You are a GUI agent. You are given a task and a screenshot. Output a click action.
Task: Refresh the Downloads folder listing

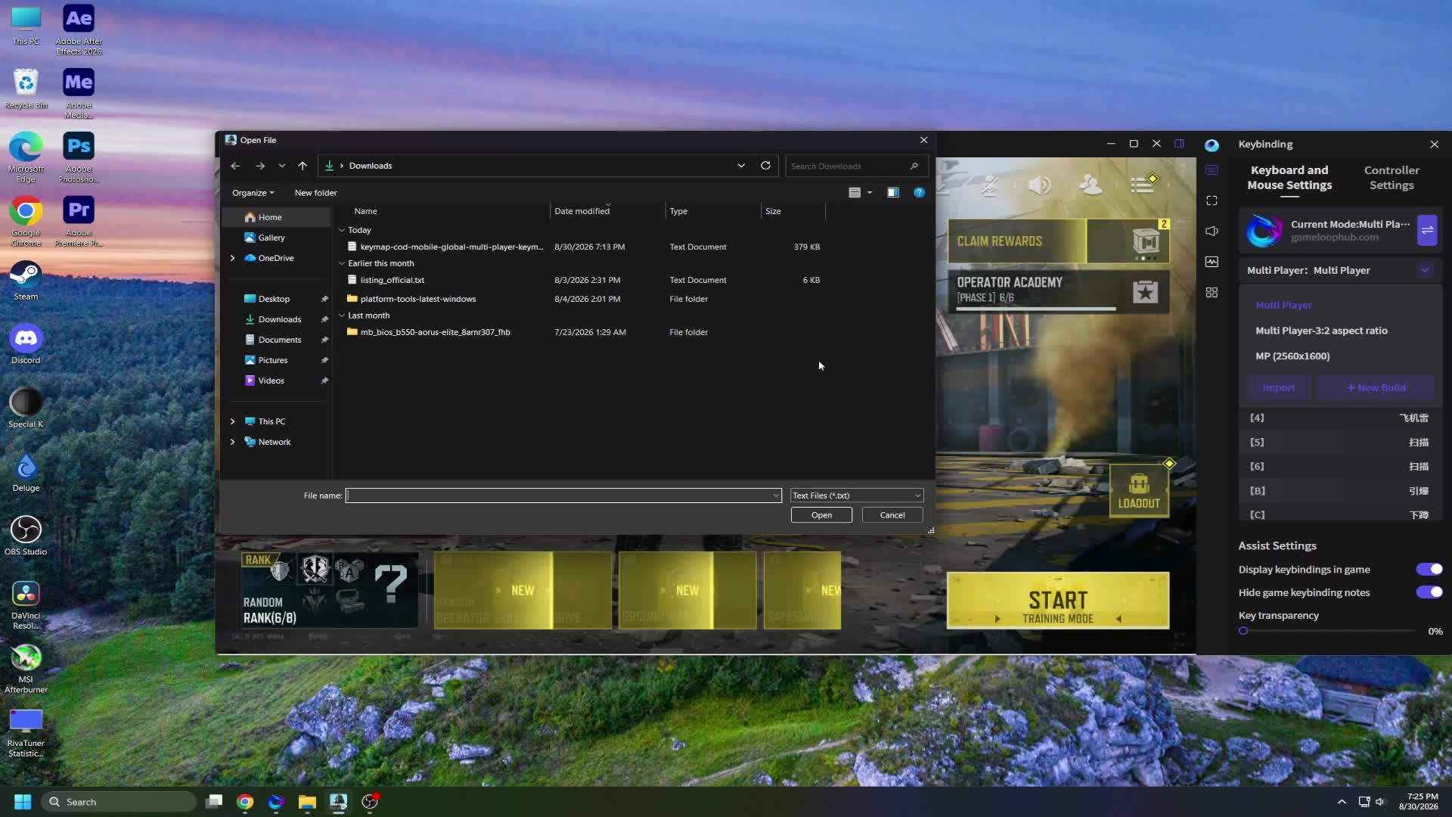click(x=765, y=166)
